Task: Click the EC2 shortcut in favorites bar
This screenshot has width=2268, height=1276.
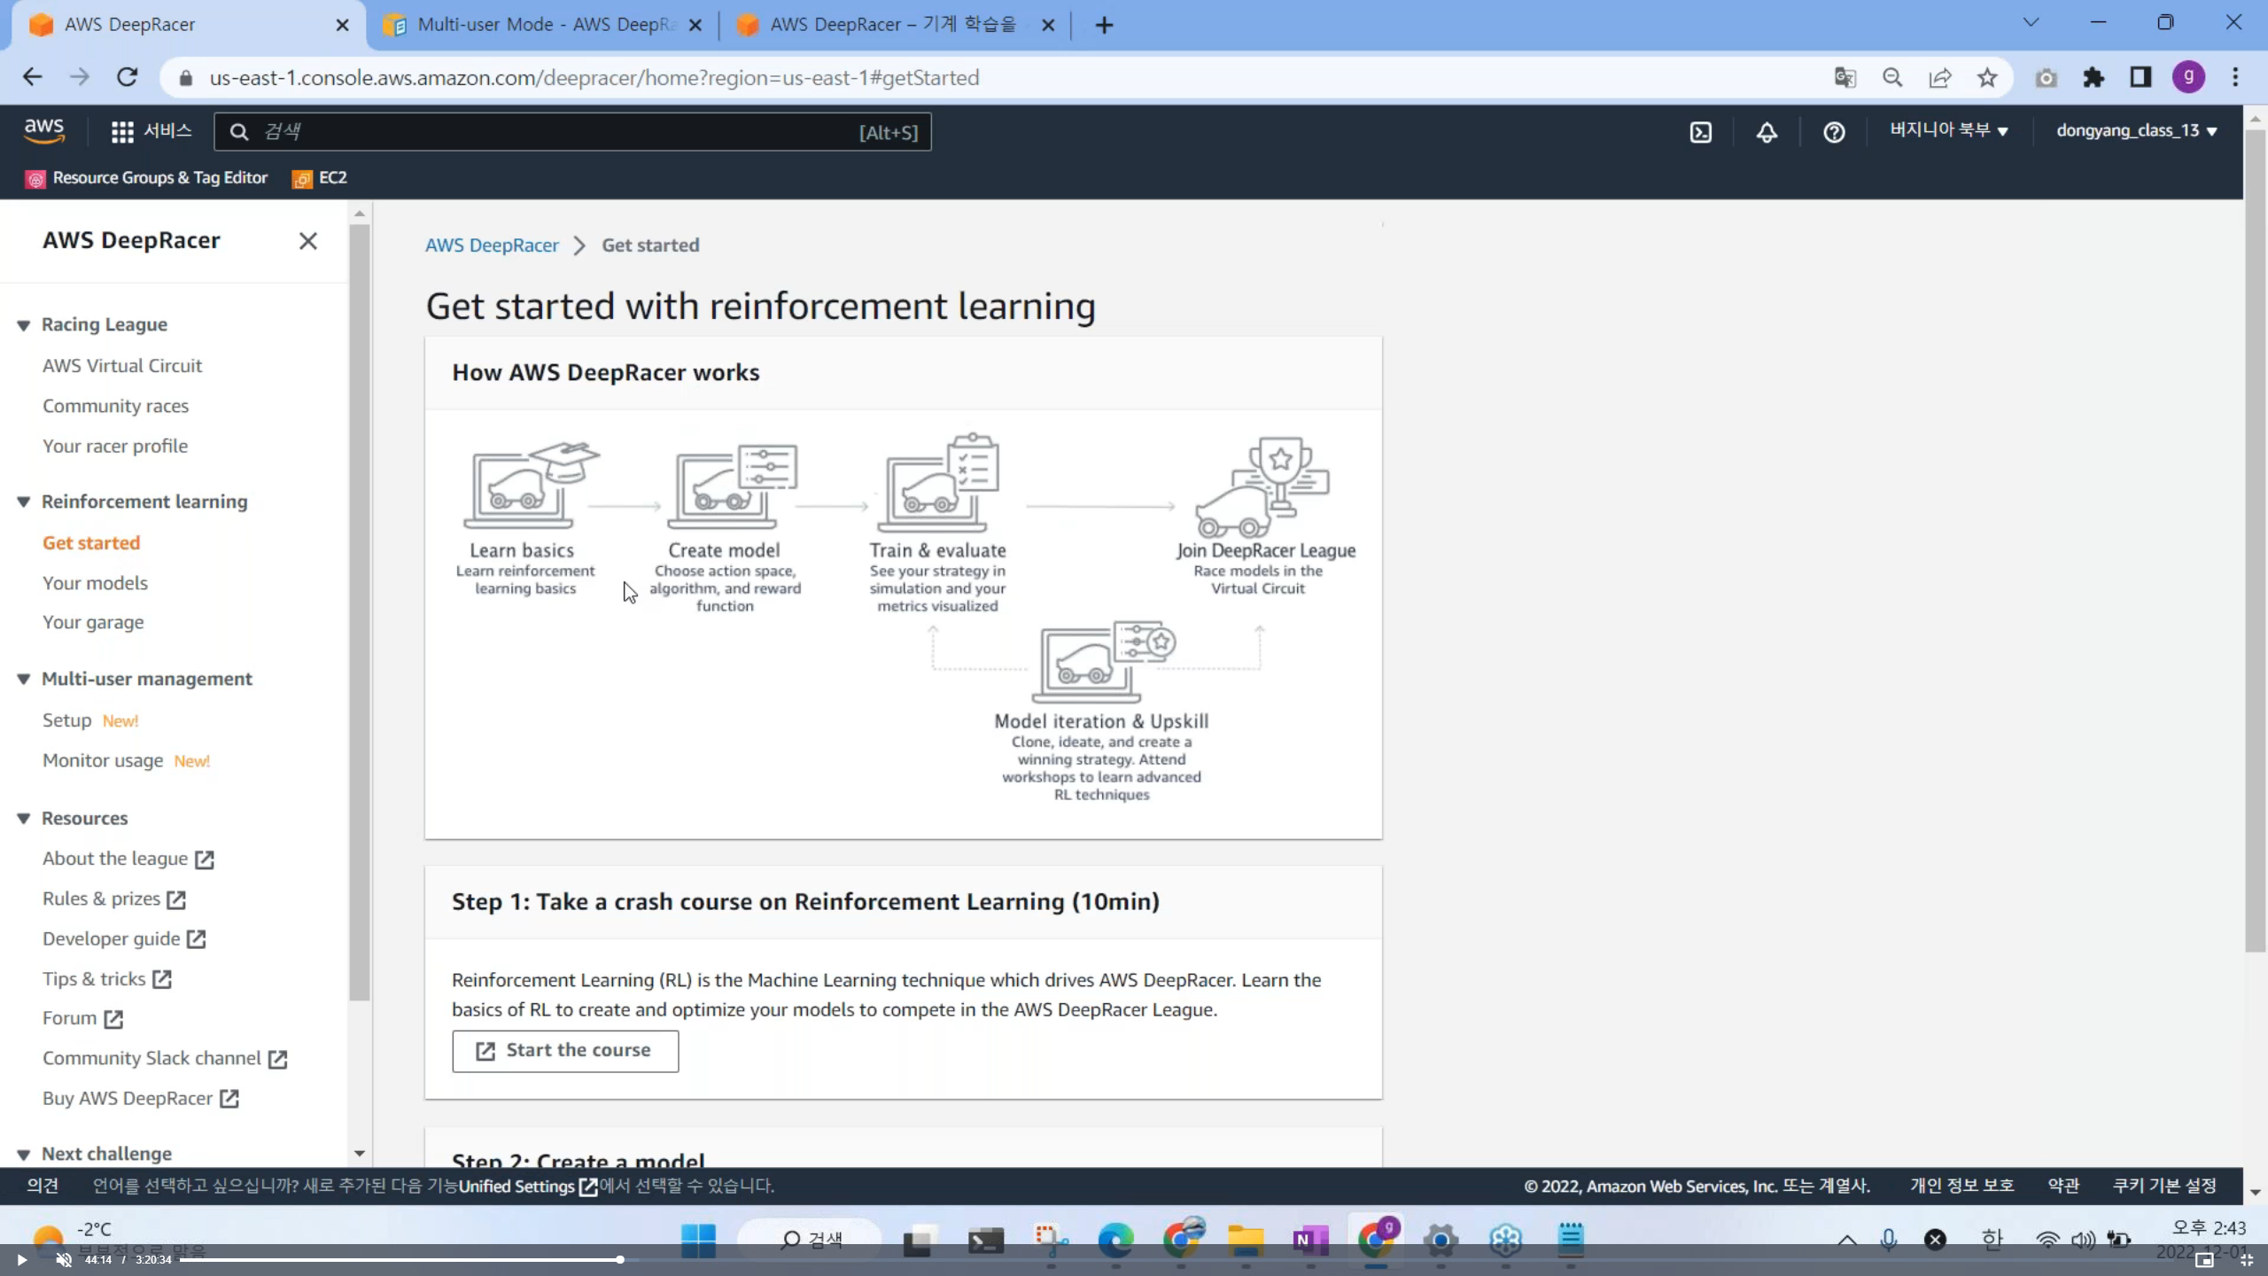Action: [x=321, y=178]
